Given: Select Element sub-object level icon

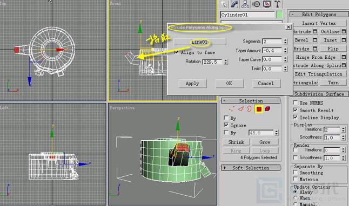Looking at the screenshot, I should 267,109.
